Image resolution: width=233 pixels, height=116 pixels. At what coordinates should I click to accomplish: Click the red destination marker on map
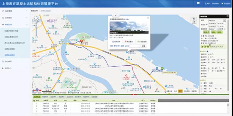(x=82, y=41)
